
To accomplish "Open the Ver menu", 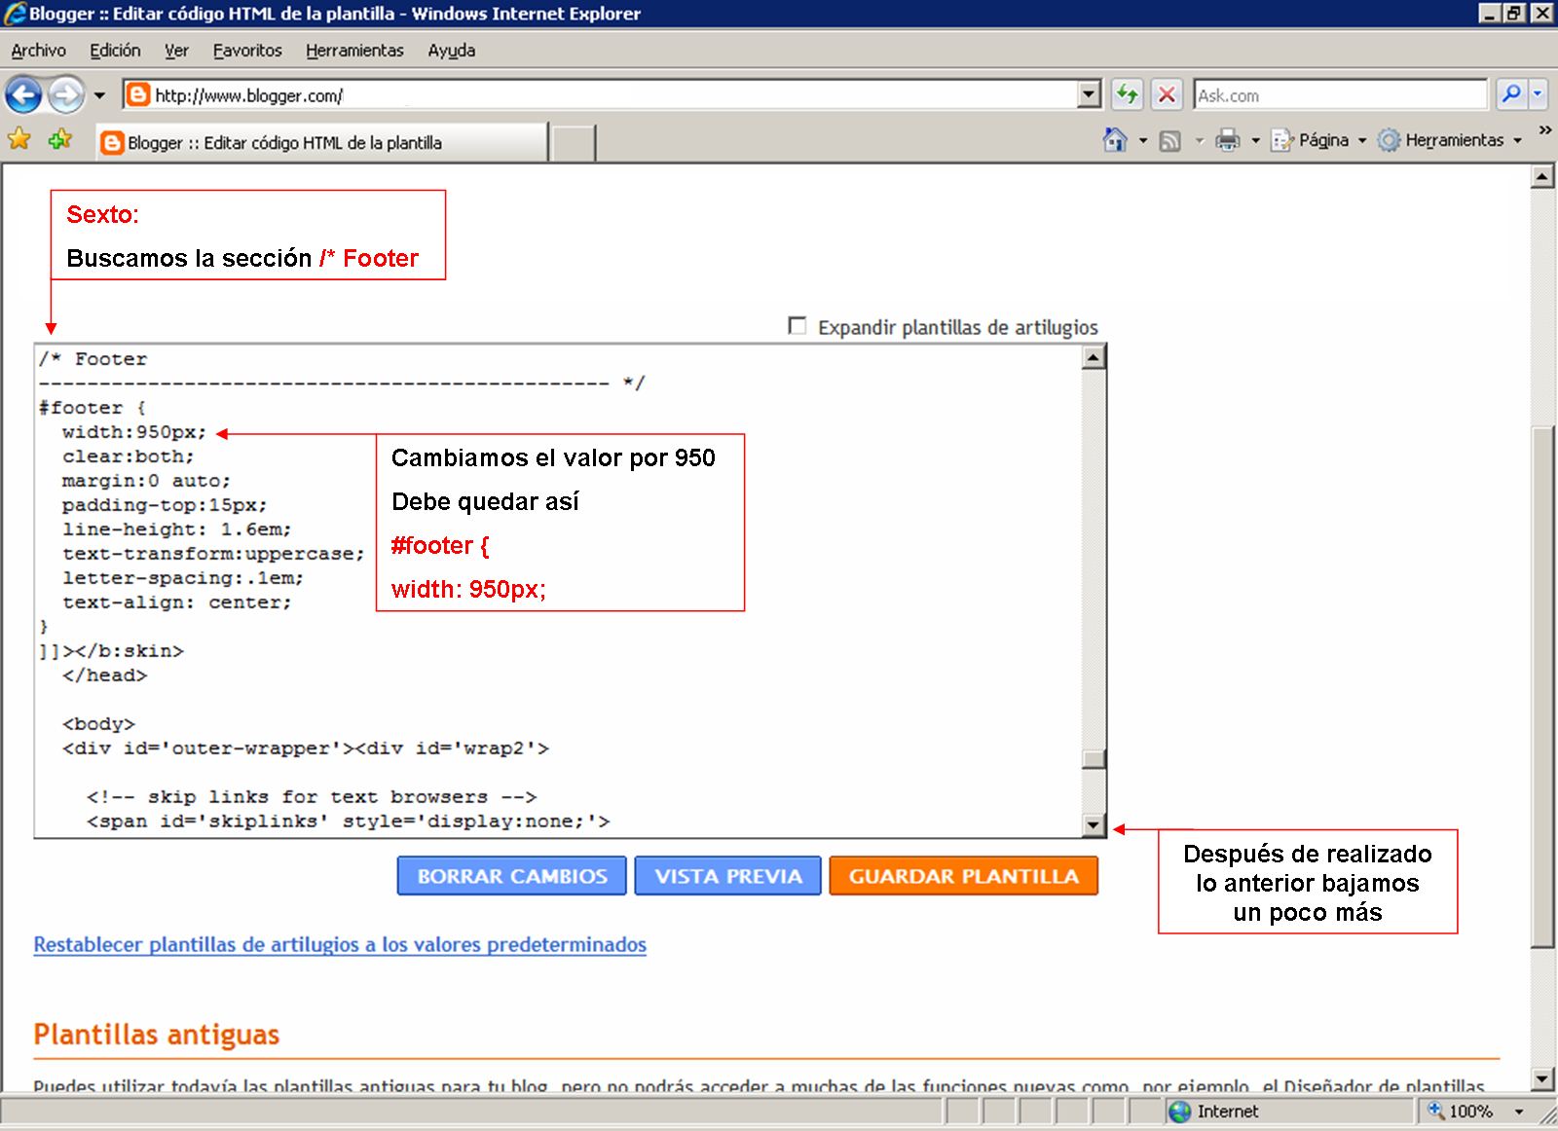I will tap(176, 51).
